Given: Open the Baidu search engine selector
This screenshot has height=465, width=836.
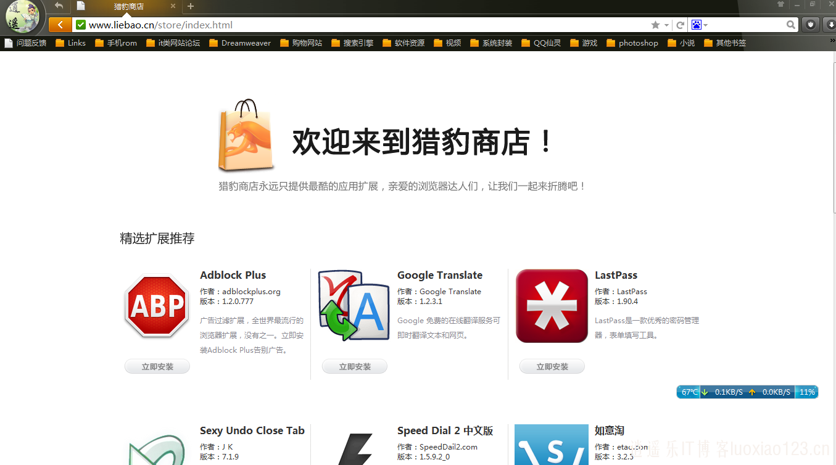Looking at the screenshot, I should (700, 25).
